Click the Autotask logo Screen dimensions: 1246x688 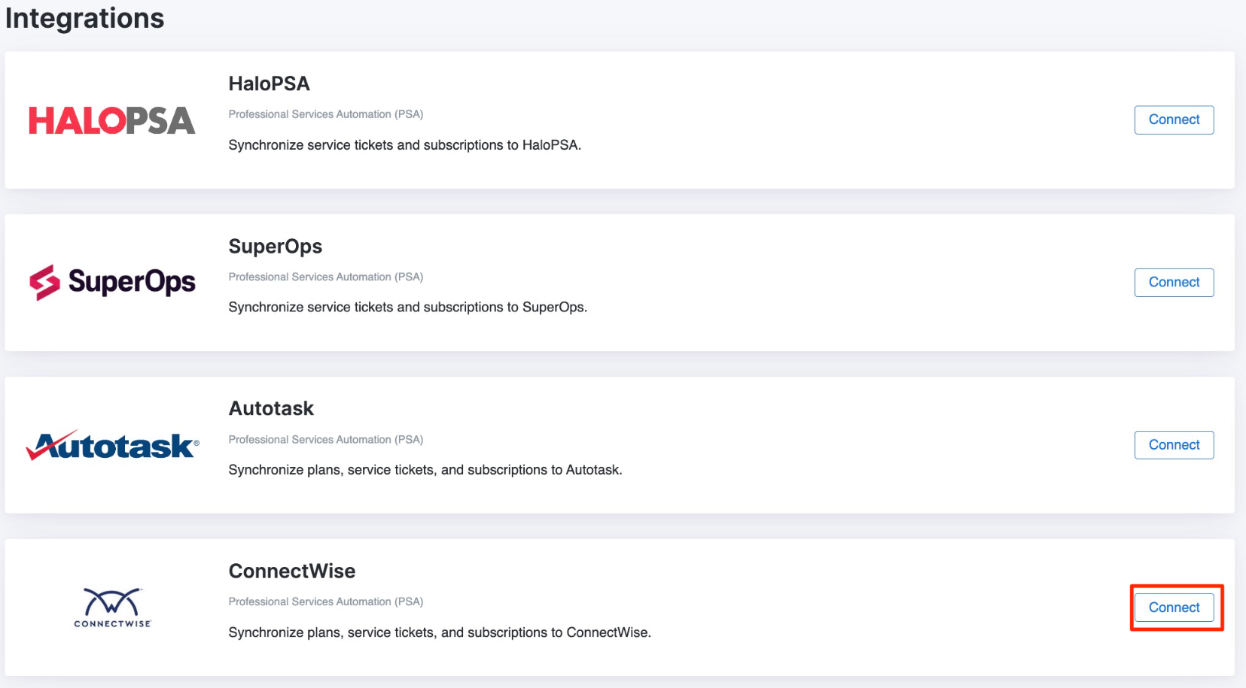pos(112,446)
